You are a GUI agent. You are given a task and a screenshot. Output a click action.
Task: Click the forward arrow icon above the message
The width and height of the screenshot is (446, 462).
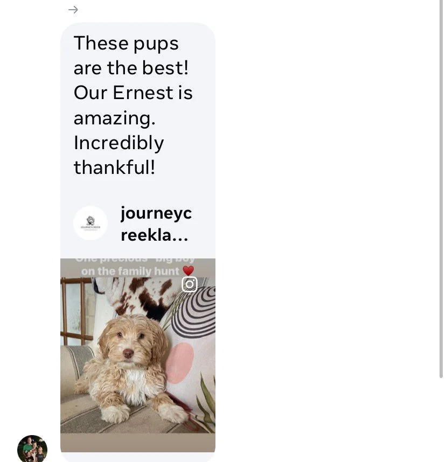point(73,10)
